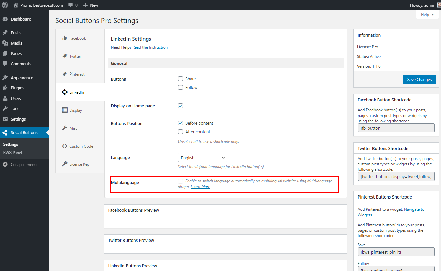Click the Pinterest pin tab icon

[x=64, y=74]
